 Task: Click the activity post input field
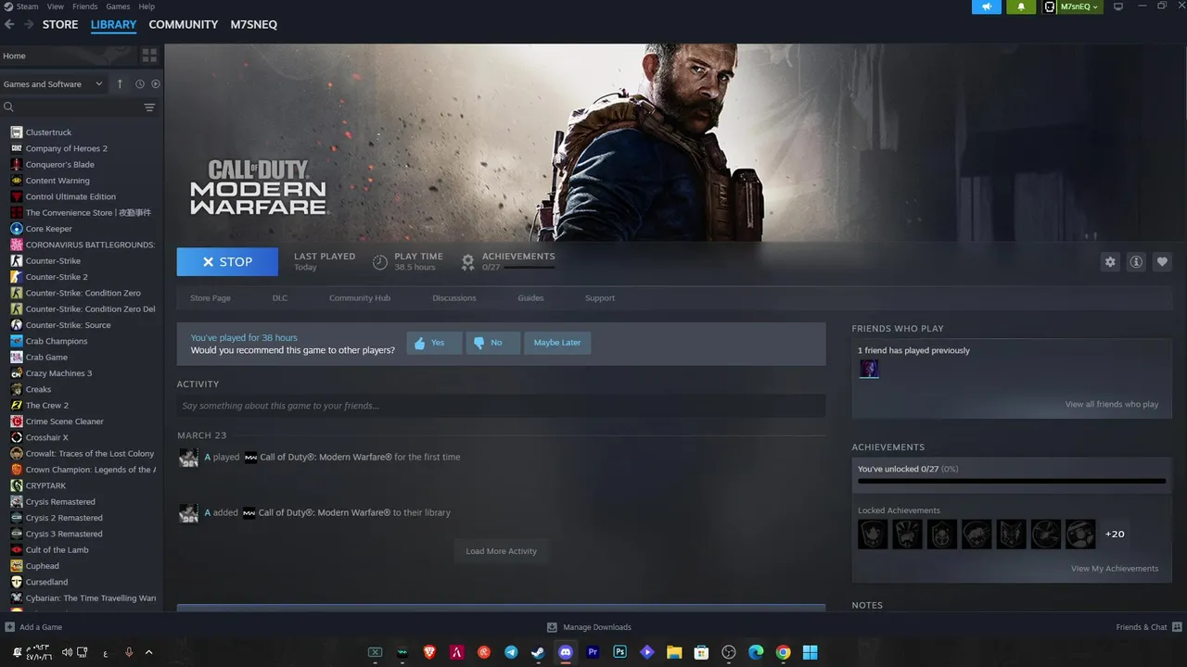click(x=501, y=406)
